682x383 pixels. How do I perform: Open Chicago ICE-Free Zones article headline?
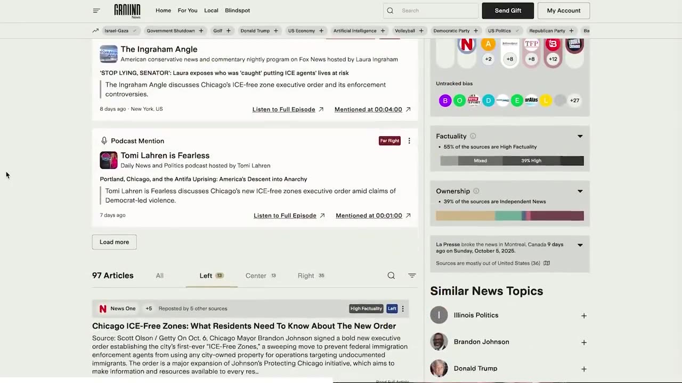(244, 326)
